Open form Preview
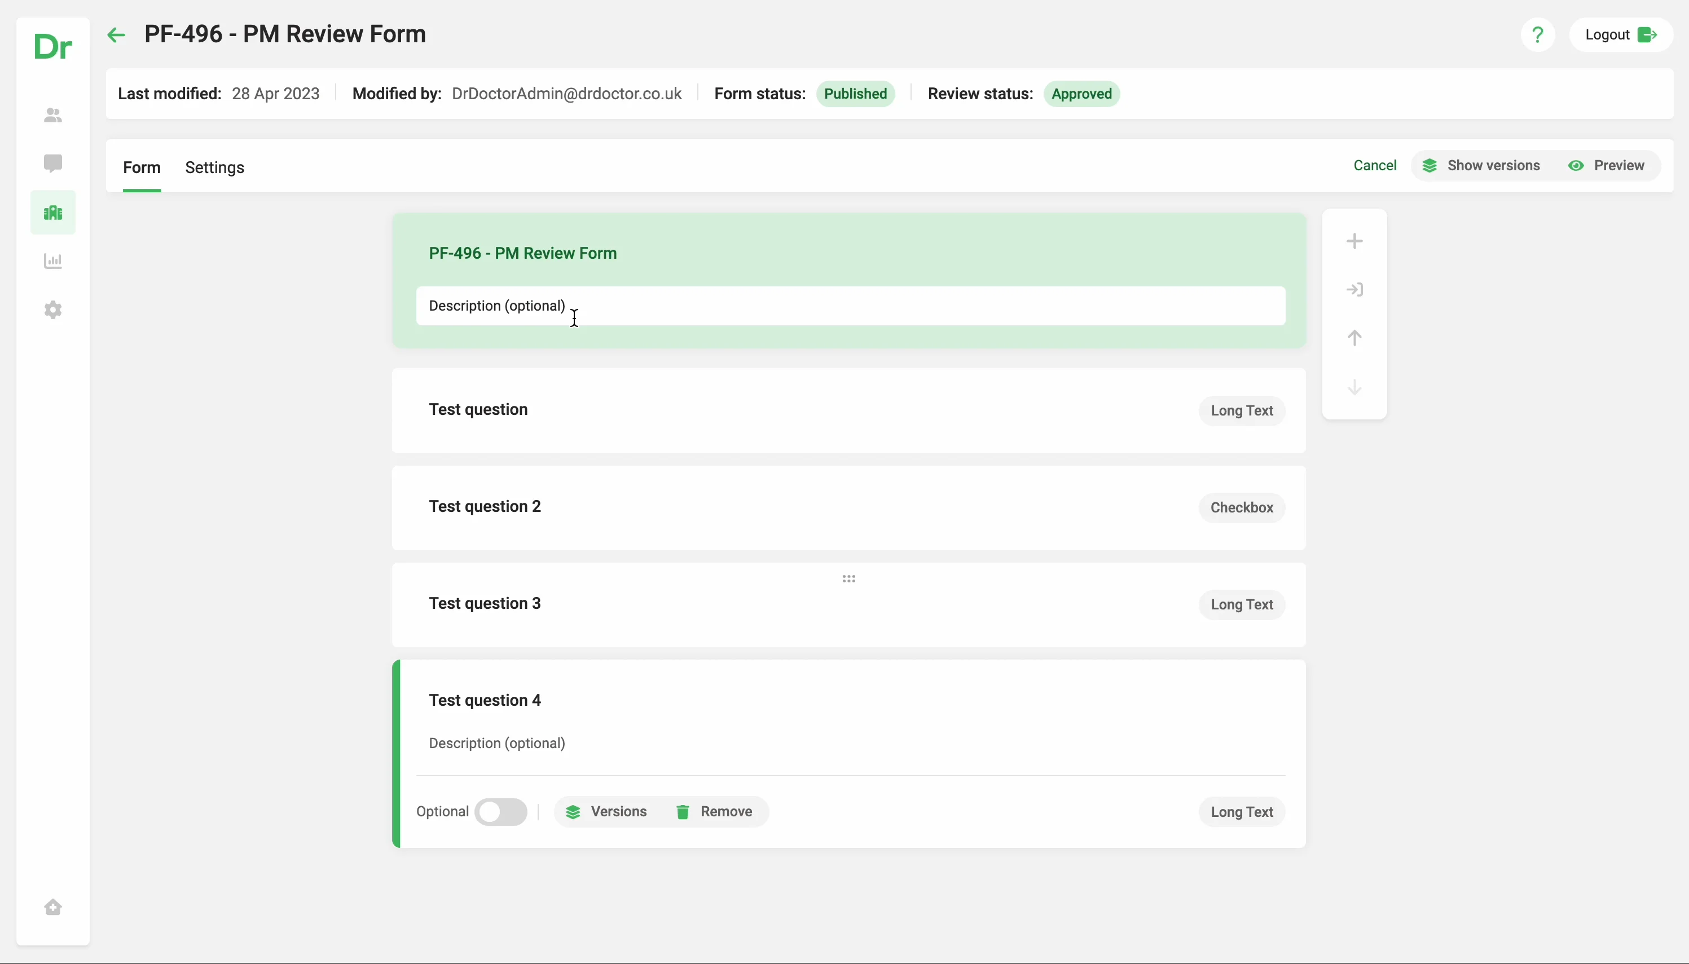1689x964 pixels. click(1606, 166)
